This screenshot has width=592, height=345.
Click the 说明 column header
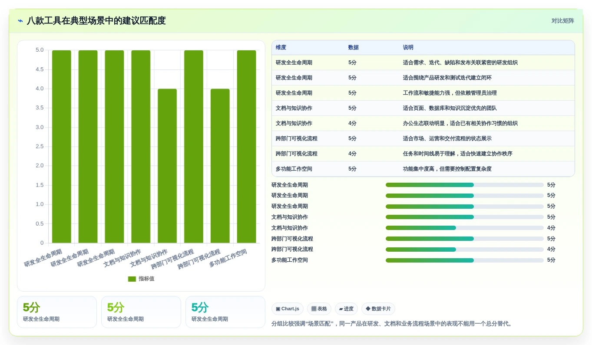408,48
